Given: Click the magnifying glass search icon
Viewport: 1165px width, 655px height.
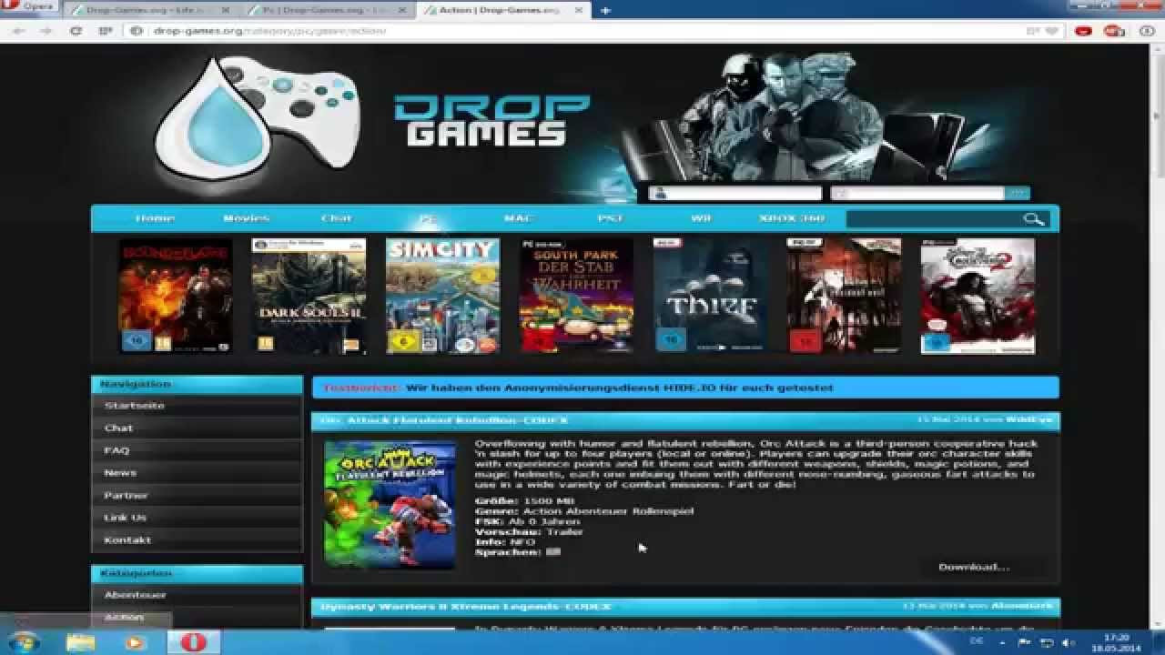Looking at the screenshot, I should [1034, 218].
